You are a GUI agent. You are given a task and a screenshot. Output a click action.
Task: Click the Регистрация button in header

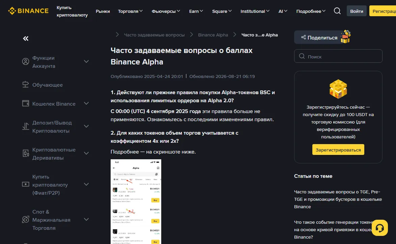pyautogui.click(x=383, y=11)
